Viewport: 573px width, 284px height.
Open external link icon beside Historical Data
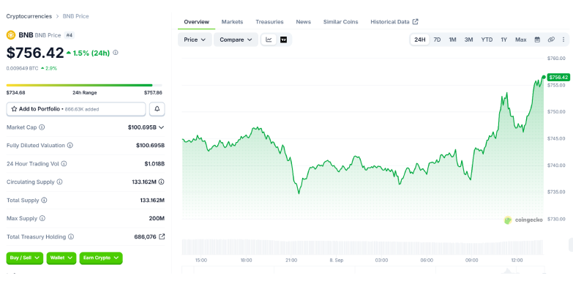click(415, 21)
